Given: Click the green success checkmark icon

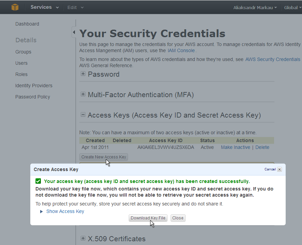Looking at the screenshot, I should [38, 181].
